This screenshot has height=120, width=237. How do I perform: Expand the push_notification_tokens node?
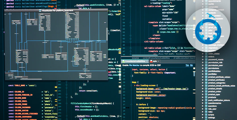(x=202, y=100)
